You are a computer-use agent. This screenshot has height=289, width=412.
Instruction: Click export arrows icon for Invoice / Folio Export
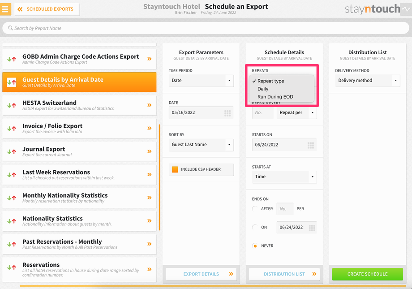12,129
